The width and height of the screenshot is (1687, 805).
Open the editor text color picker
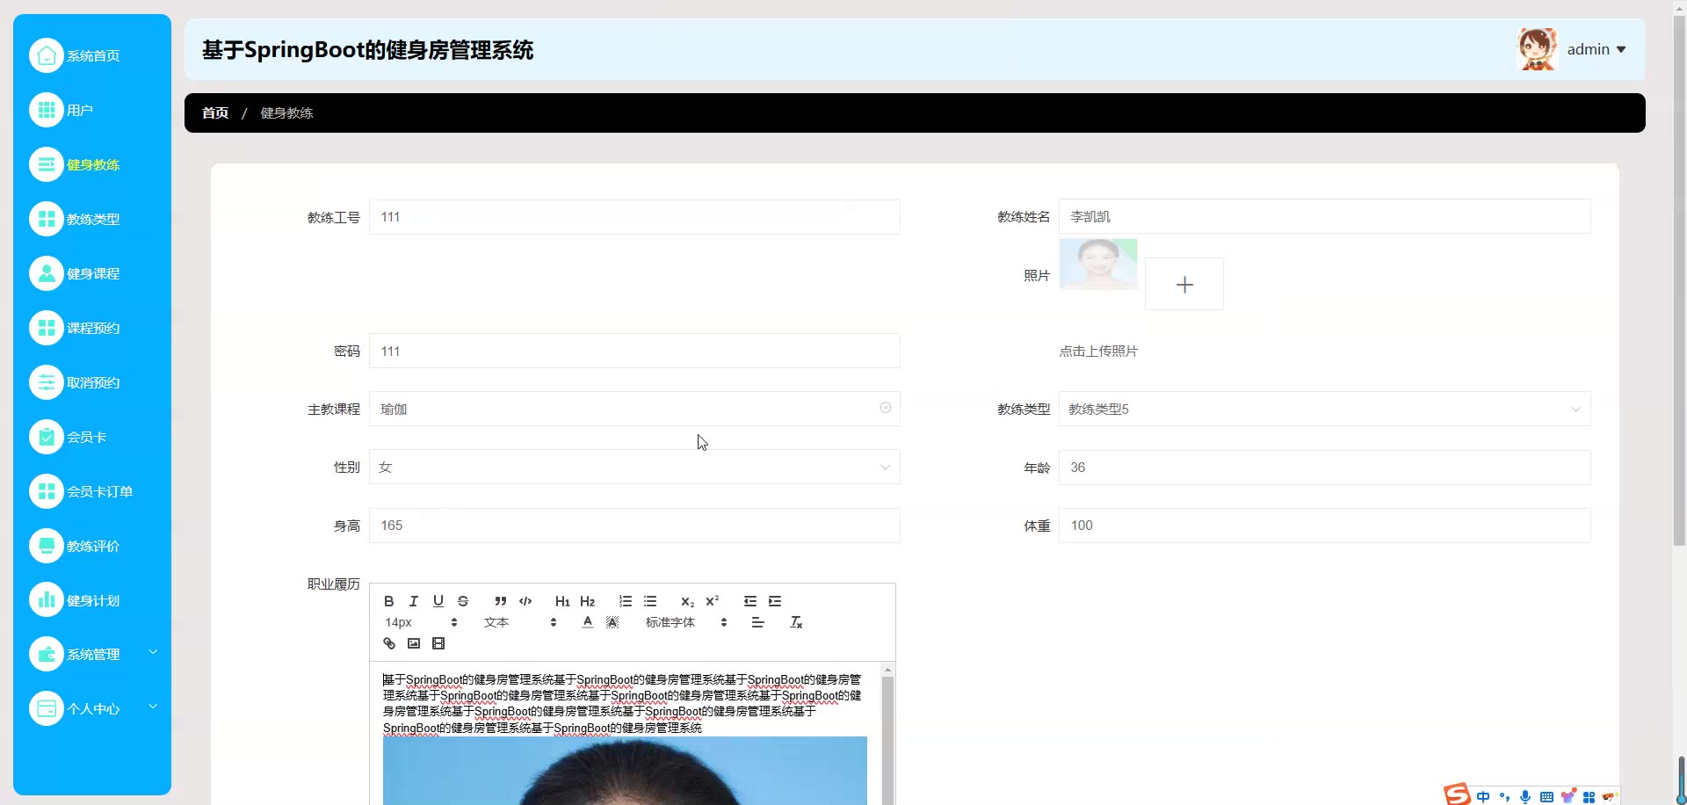point(588,622)
